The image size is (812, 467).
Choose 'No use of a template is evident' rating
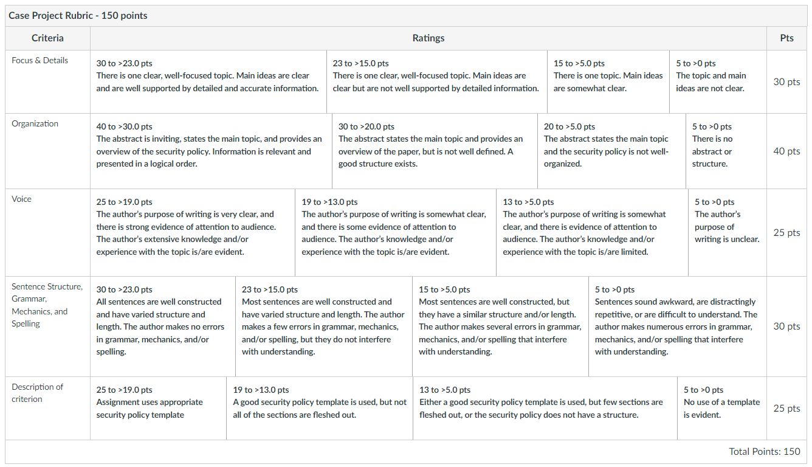722,409
